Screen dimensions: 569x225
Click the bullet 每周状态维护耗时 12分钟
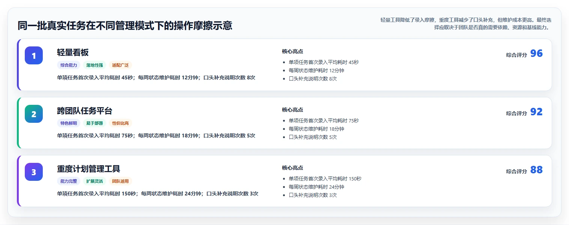pyautogui.click(x=316, y=70)
